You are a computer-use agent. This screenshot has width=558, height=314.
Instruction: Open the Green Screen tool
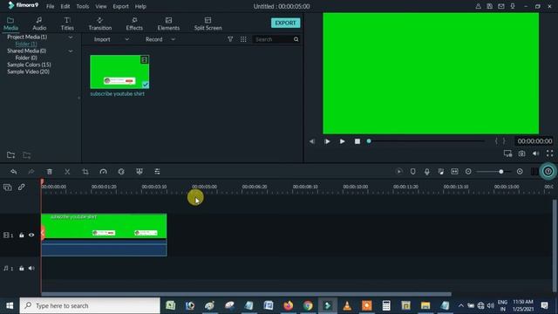(139, 172)
